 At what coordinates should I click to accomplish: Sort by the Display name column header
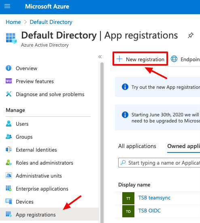tap(134, 185)
